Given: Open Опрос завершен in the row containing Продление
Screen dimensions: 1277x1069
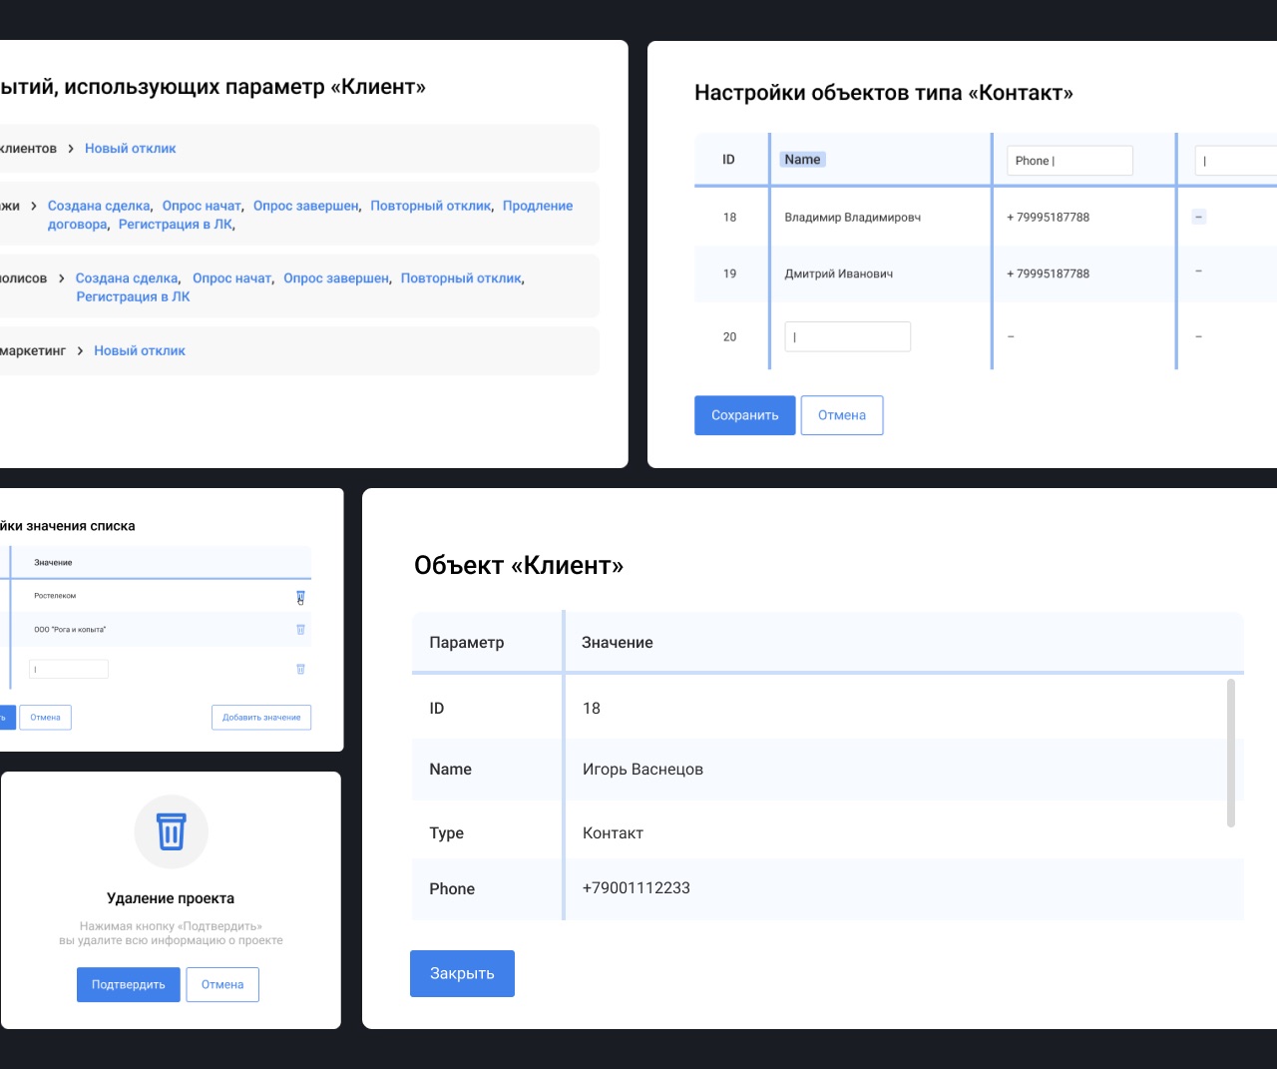Looking at the screenshot, I should pos(305,206).
